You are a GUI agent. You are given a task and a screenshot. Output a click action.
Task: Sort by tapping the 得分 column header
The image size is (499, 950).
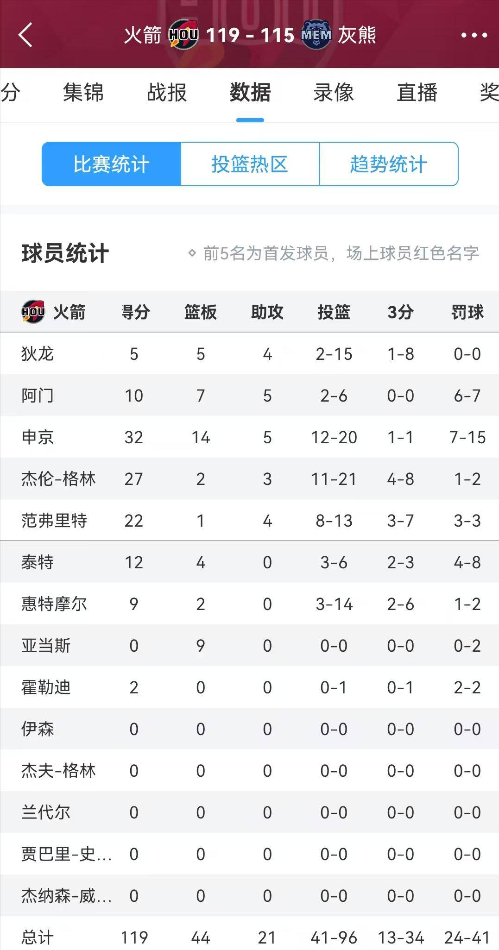click(x=134, y=312)
